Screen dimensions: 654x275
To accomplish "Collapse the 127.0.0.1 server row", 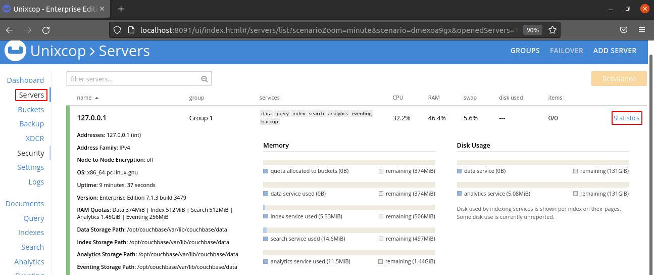I will pos(91,118).
